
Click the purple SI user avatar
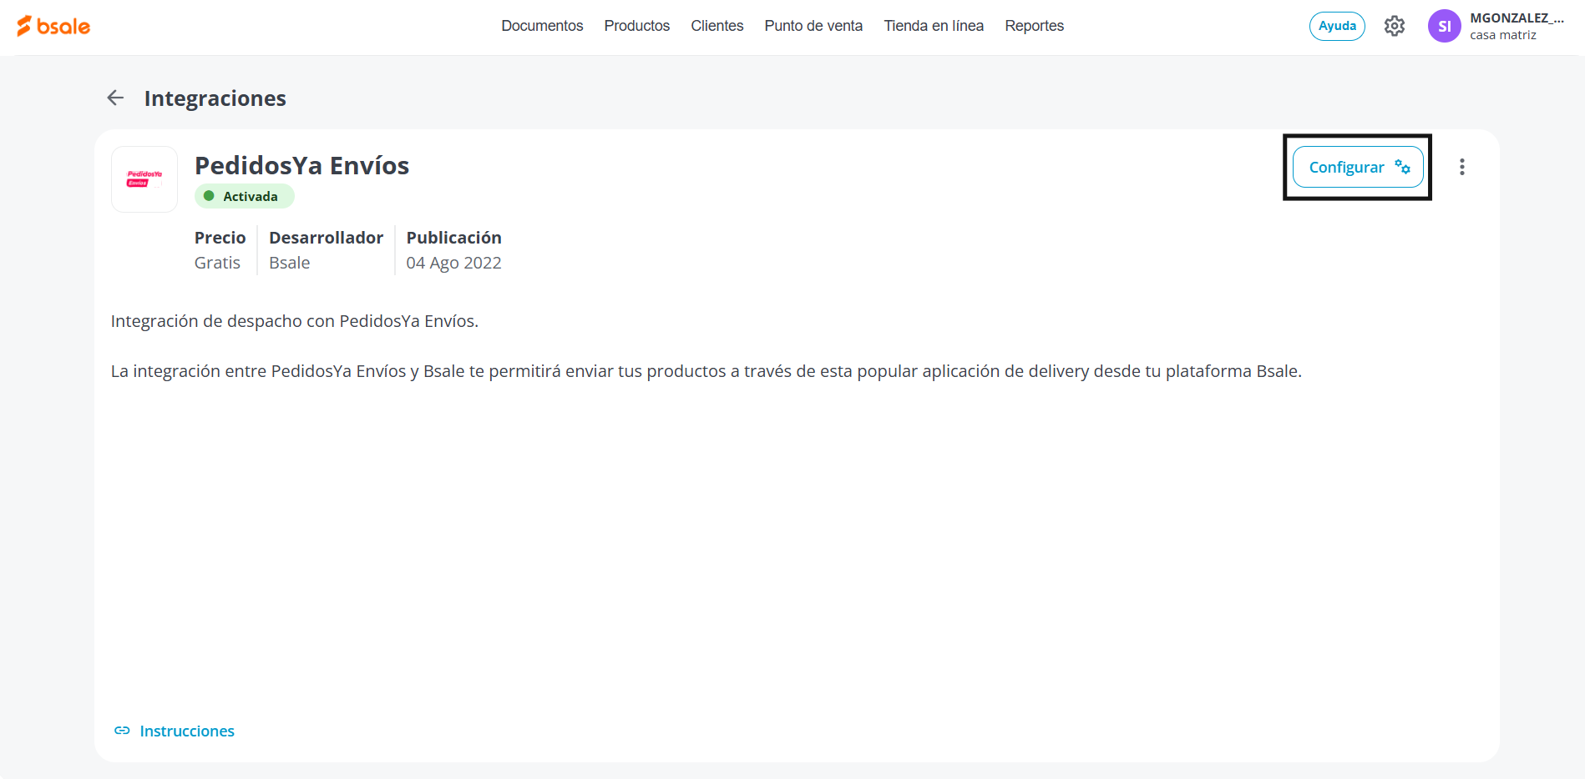pos(1444,26)
